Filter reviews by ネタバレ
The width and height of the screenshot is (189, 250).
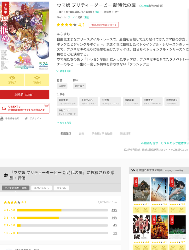pos(61,188)
